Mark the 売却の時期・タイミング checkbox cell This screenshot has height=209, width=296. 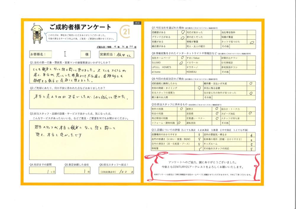[199, 88]
